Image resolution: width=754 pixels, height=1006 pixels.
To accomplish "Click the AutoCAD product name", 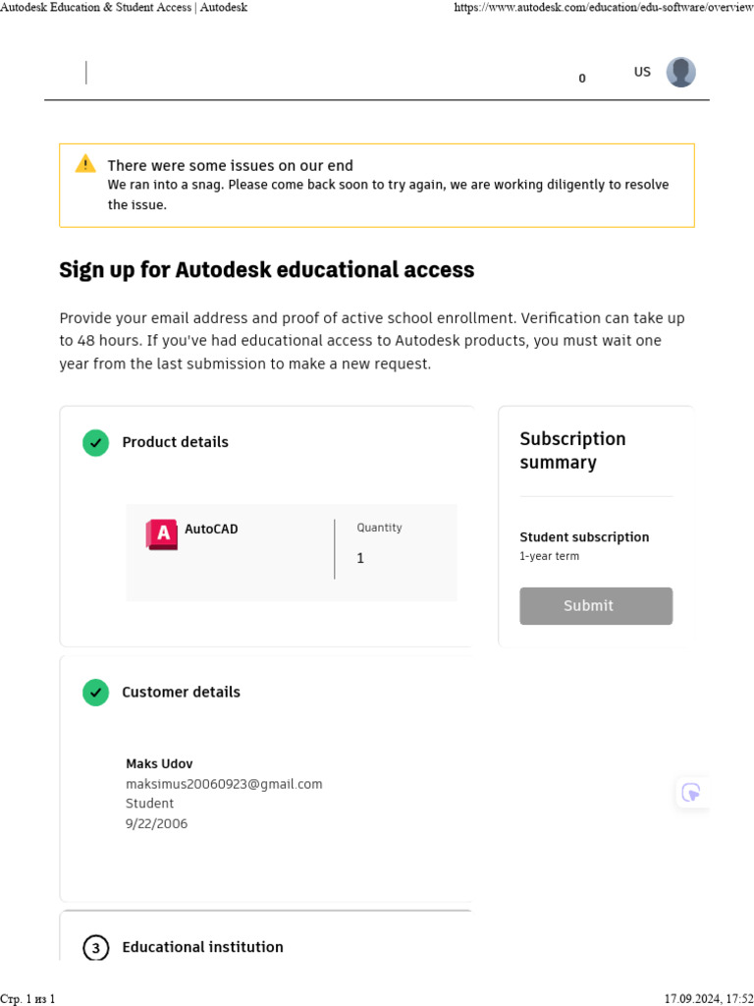I will point(211,529).
